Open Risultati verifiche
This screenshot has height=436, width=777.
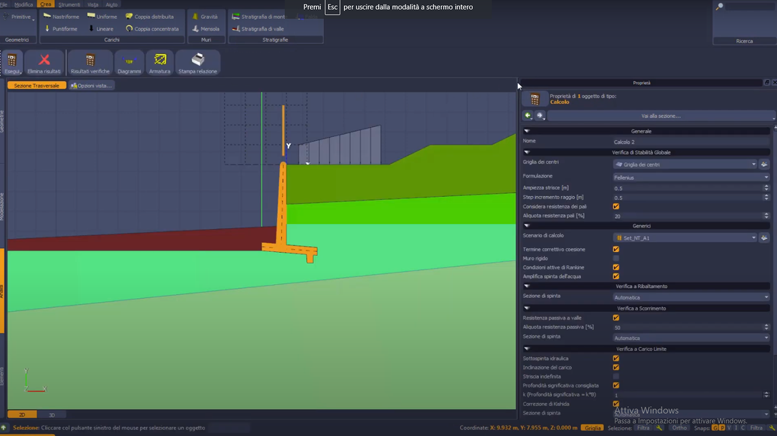[x=90, y=63]
